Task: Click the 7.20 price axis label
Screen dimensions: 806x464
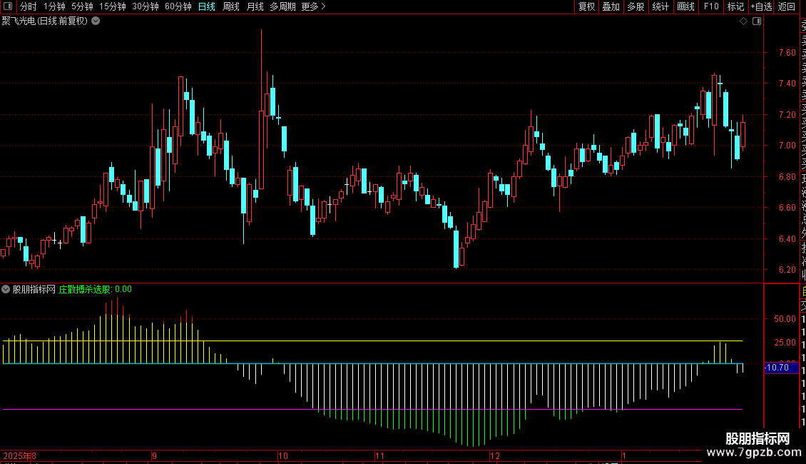Action: pyautogui.click(x=787, y=115)
